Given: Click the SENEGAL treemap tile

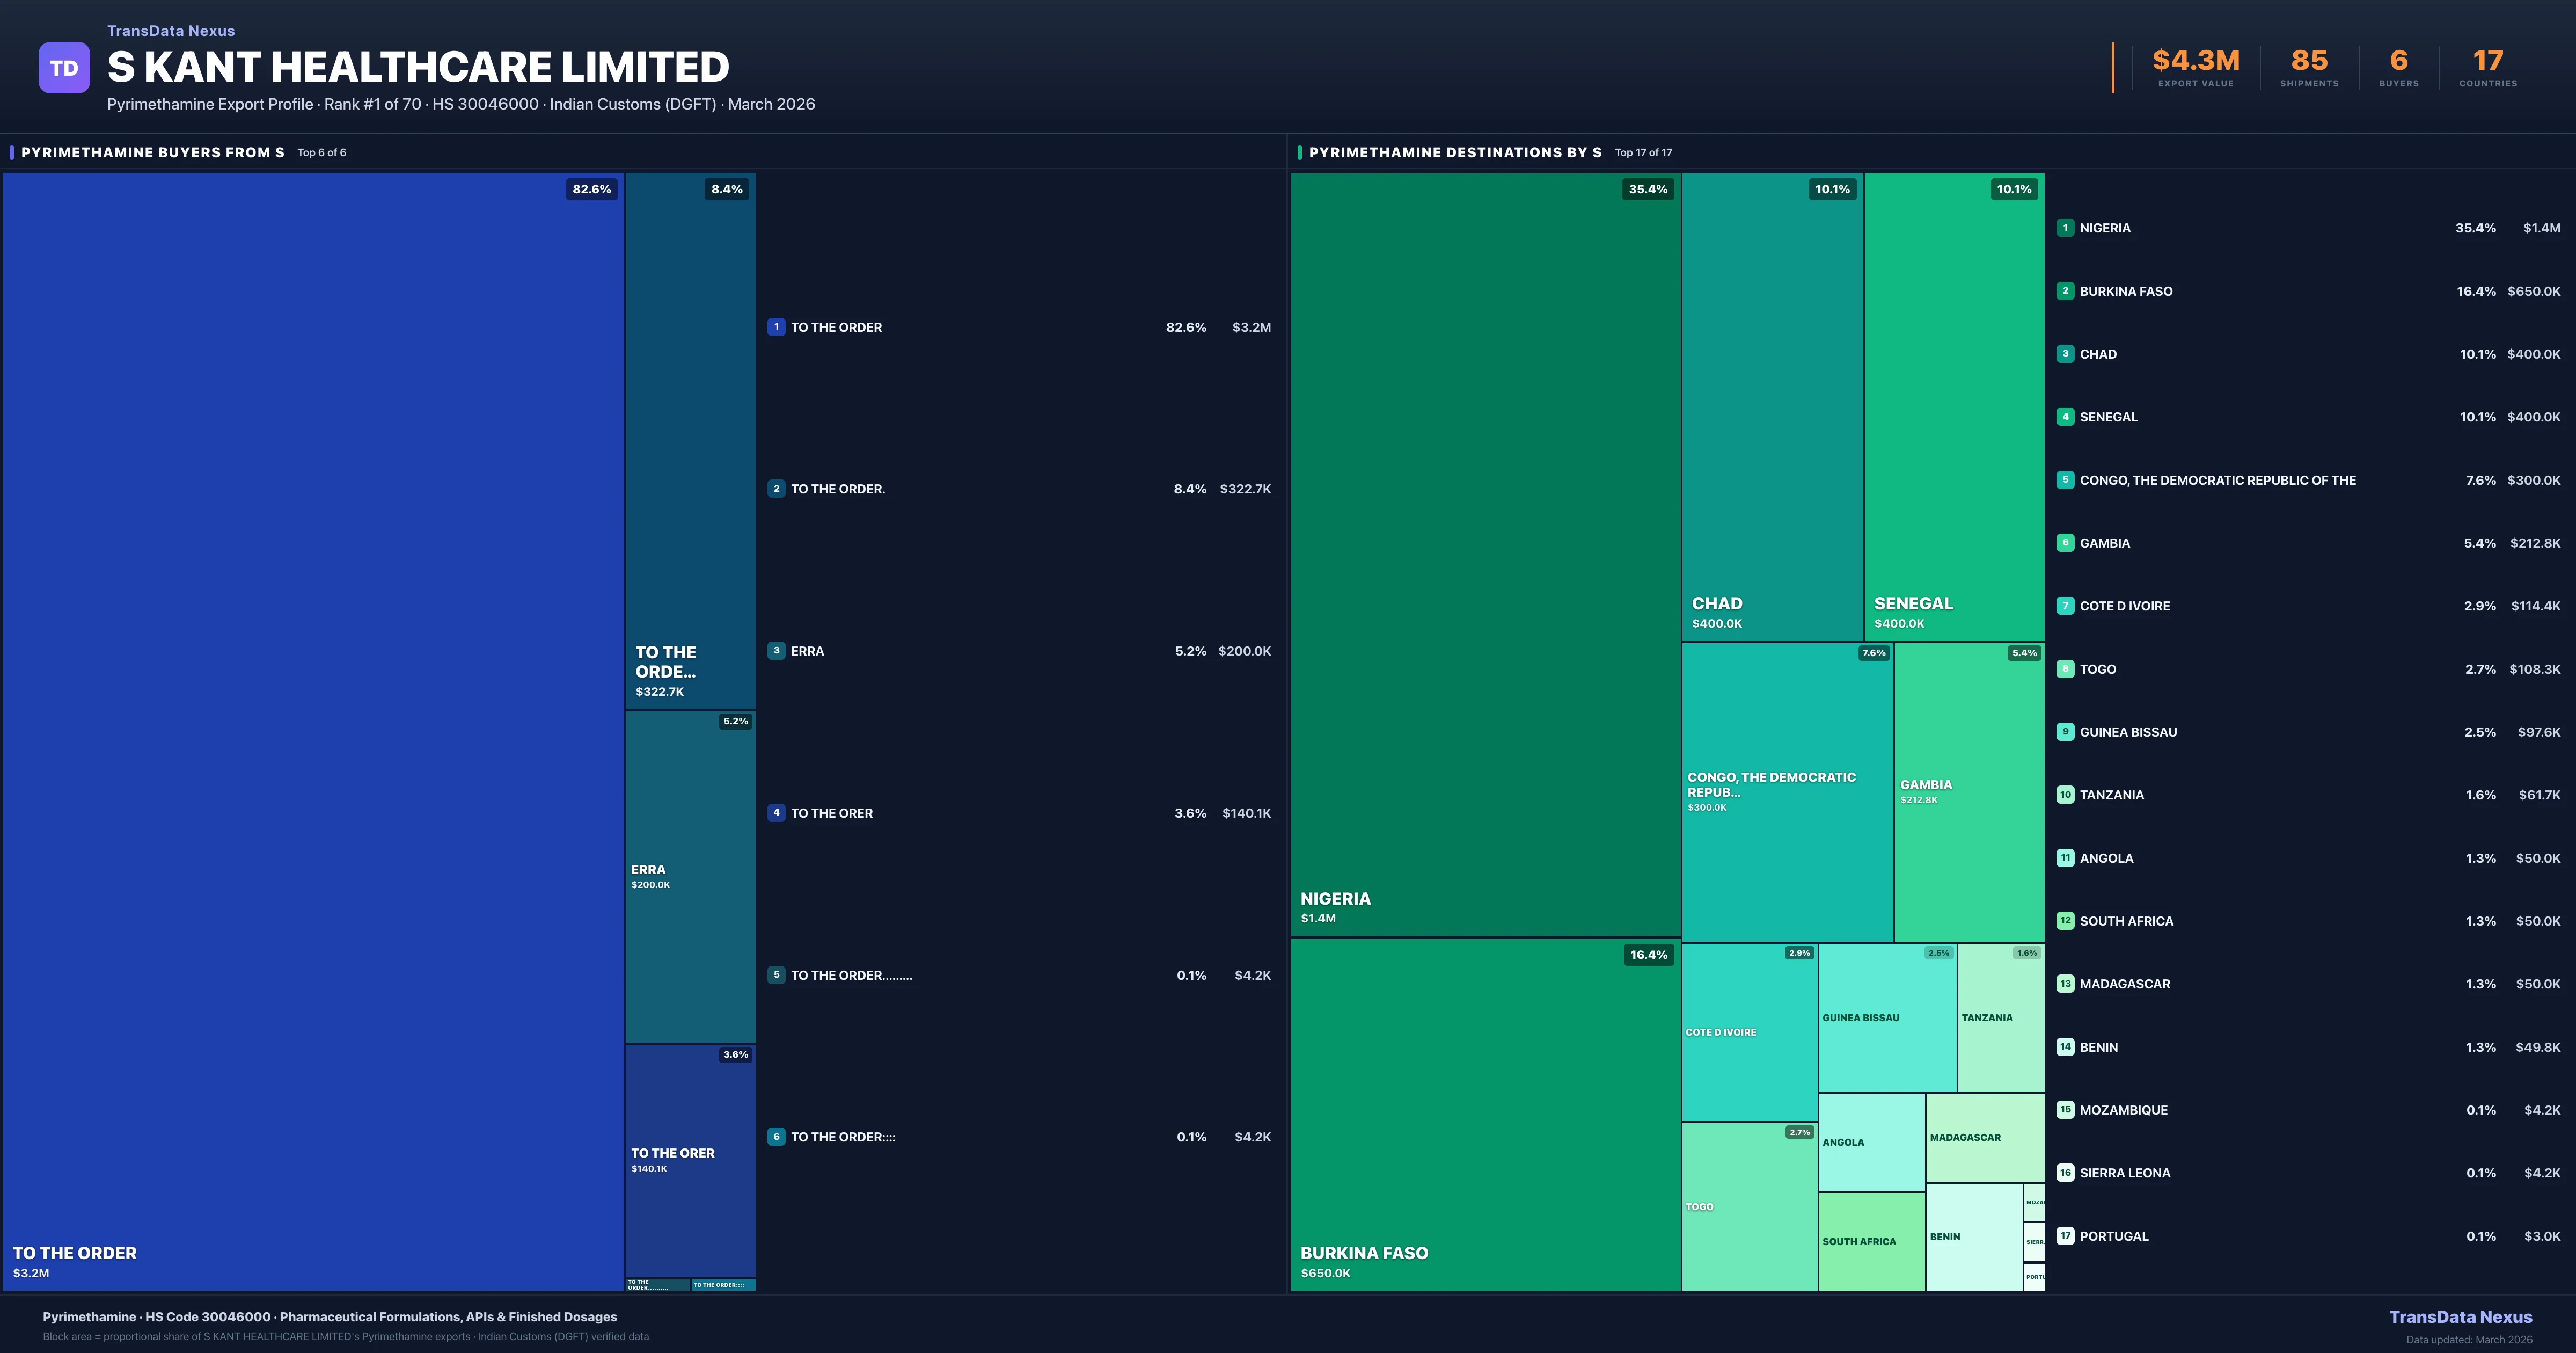Looking at the screenshot, I should pyautogui.click(x=1954, y=405).
